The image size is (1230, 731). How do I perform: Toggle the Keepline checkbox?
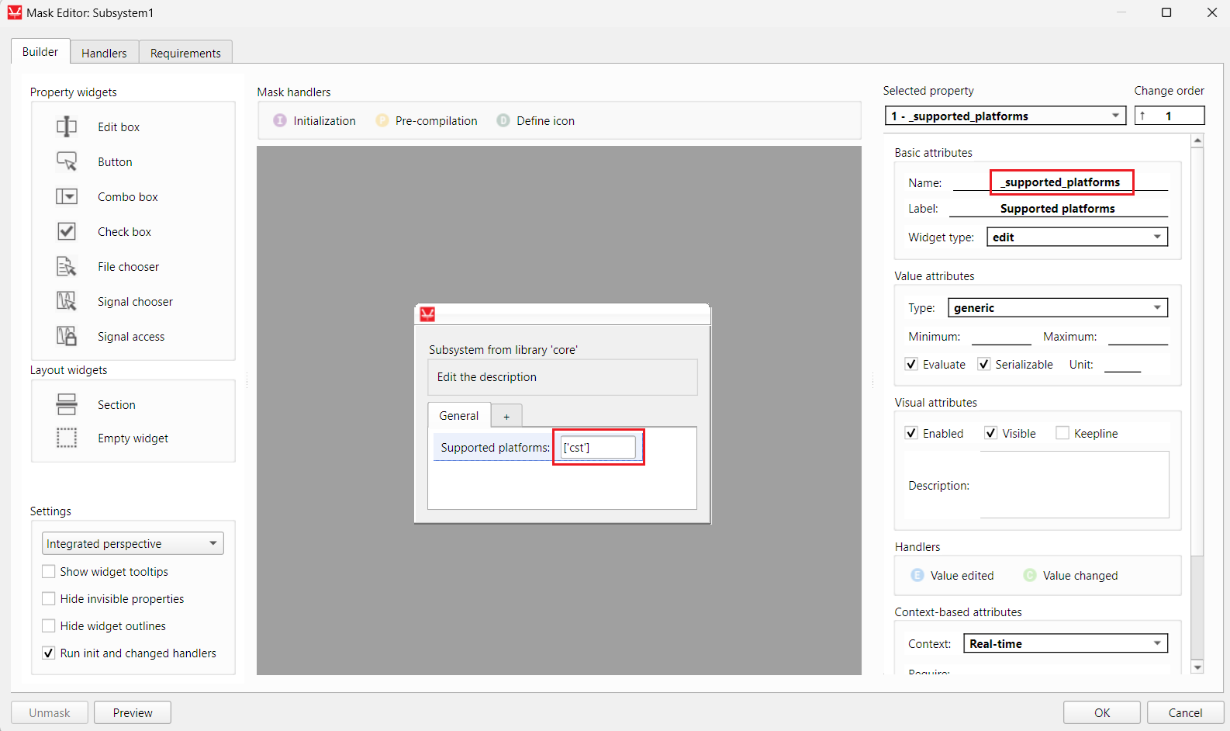1062,433
